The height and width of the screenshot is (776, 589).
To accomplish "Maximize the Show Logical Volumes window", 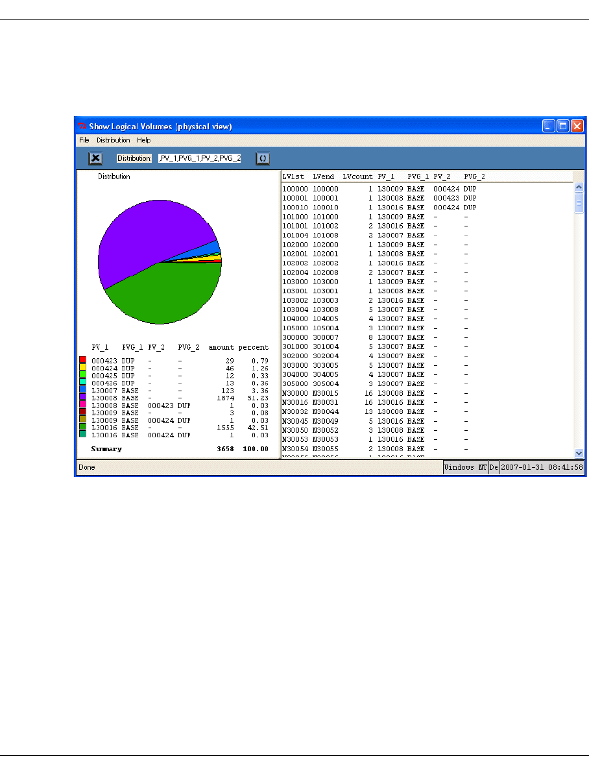I will 563,127.
